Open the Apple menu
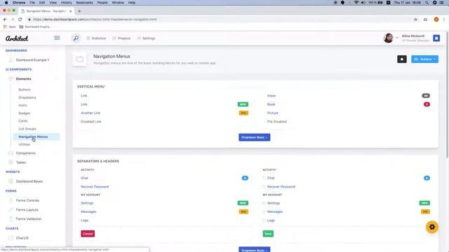This screenshot has width=449, height=252. pyautogui.click(x=6, y=3)
